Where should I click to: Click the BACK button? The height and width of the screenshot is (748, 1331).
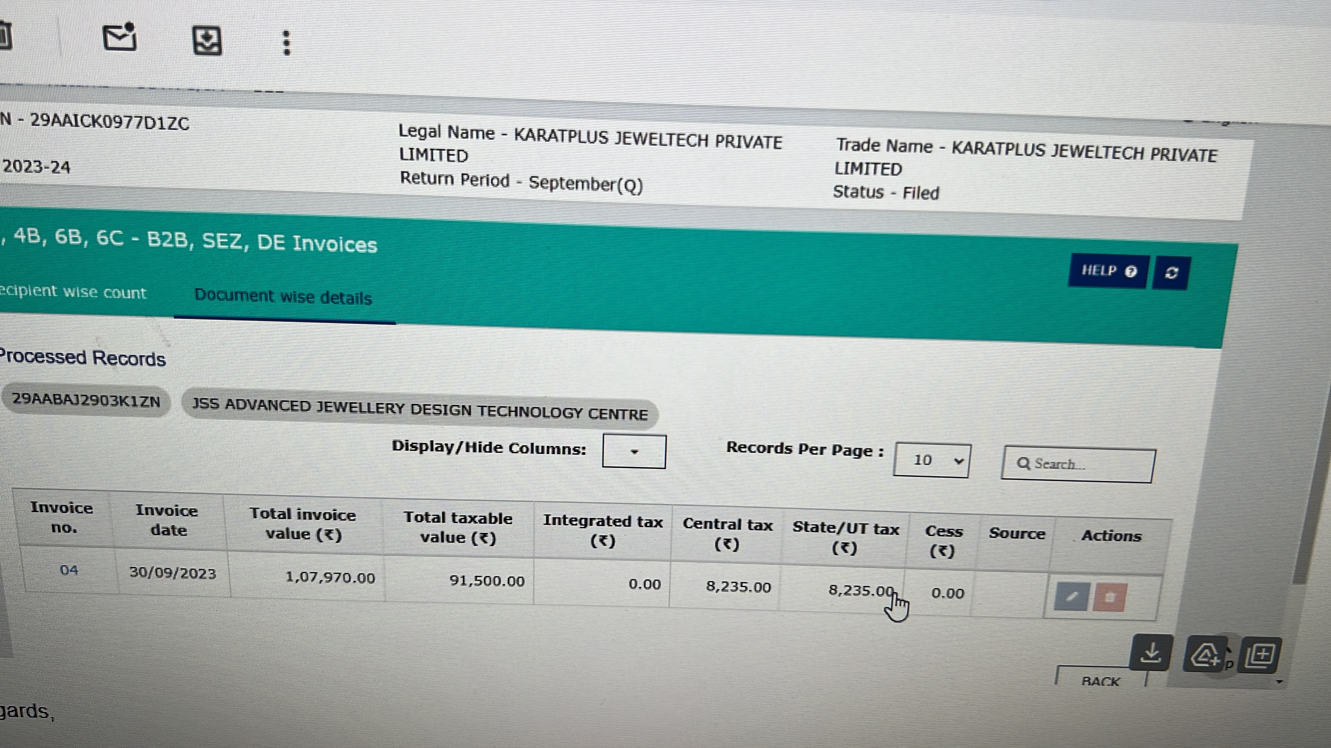tap(1101, 680)
